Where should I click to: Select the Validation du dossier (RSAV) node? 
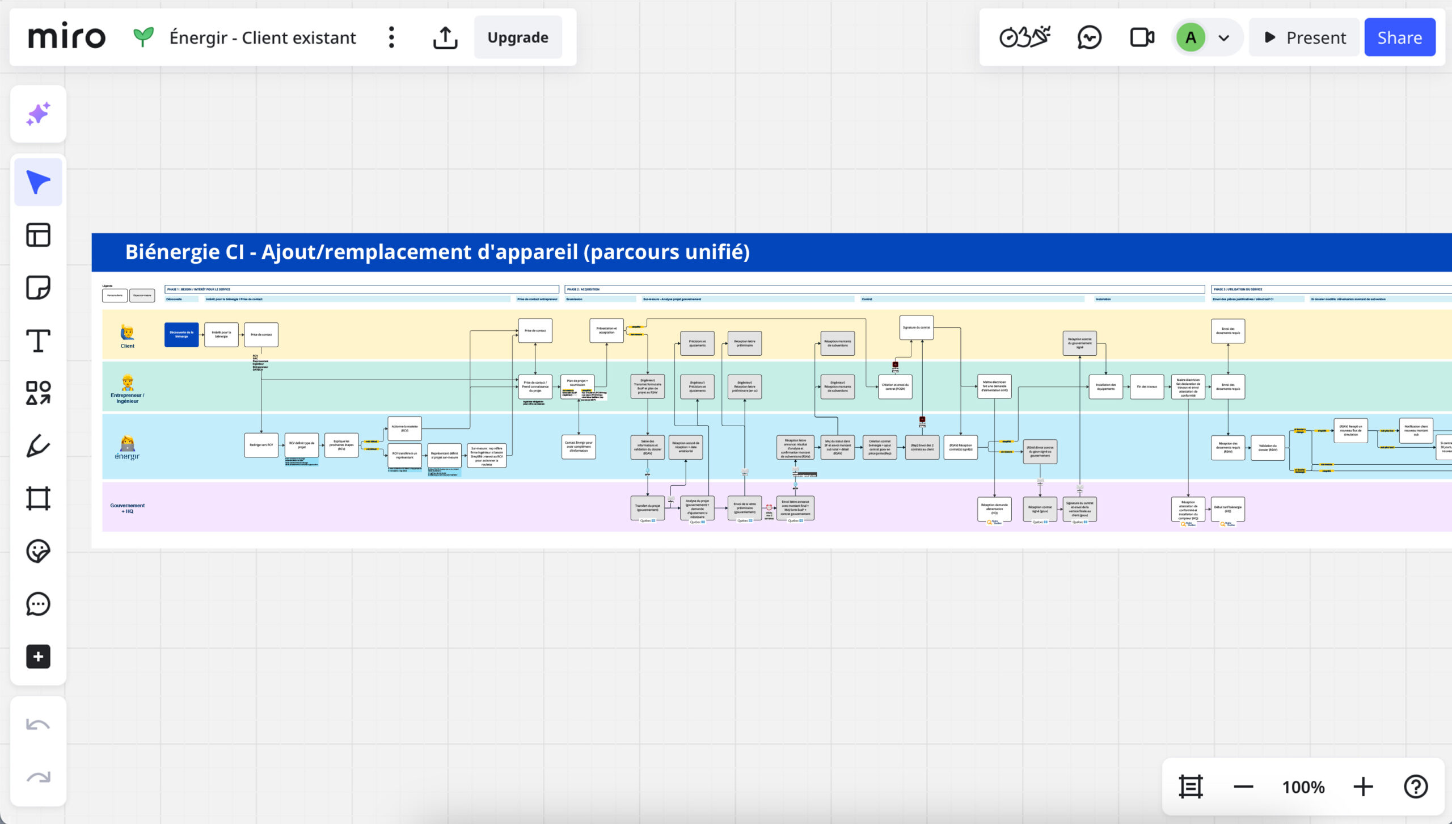(1268, 448)
